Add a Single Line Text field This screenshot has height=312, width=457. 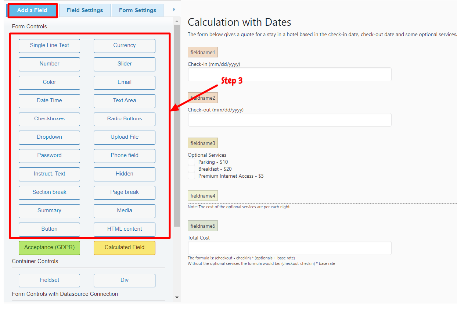pyautogui.click(x=49, y=46)
